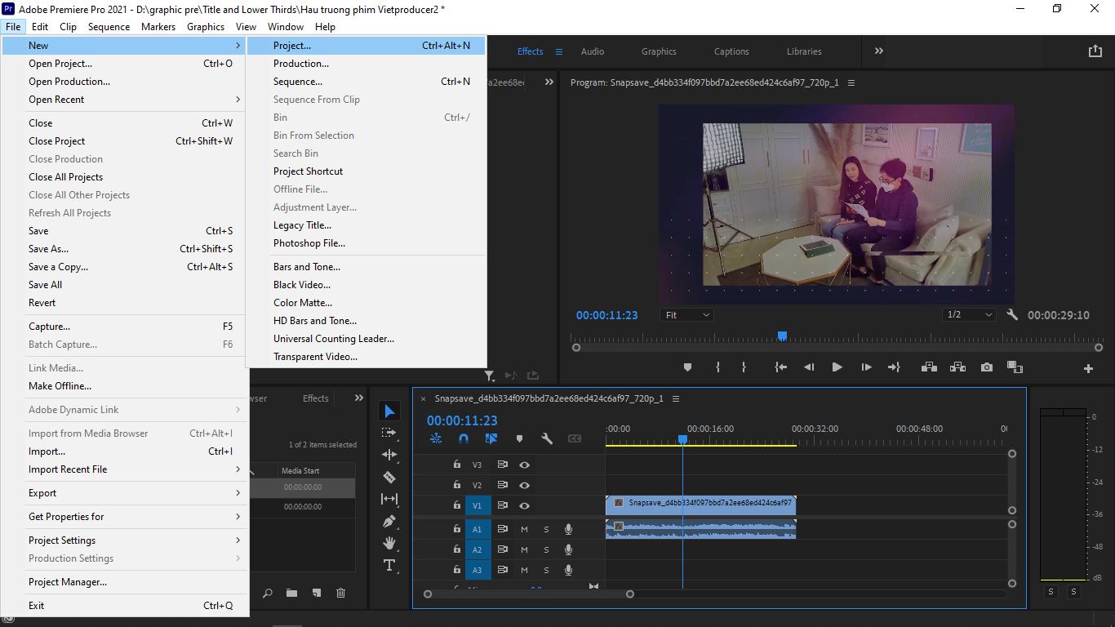Screen dimensions: 1115x627
Task: Click the Export Frame camera icon
Action: click(987, 367)
